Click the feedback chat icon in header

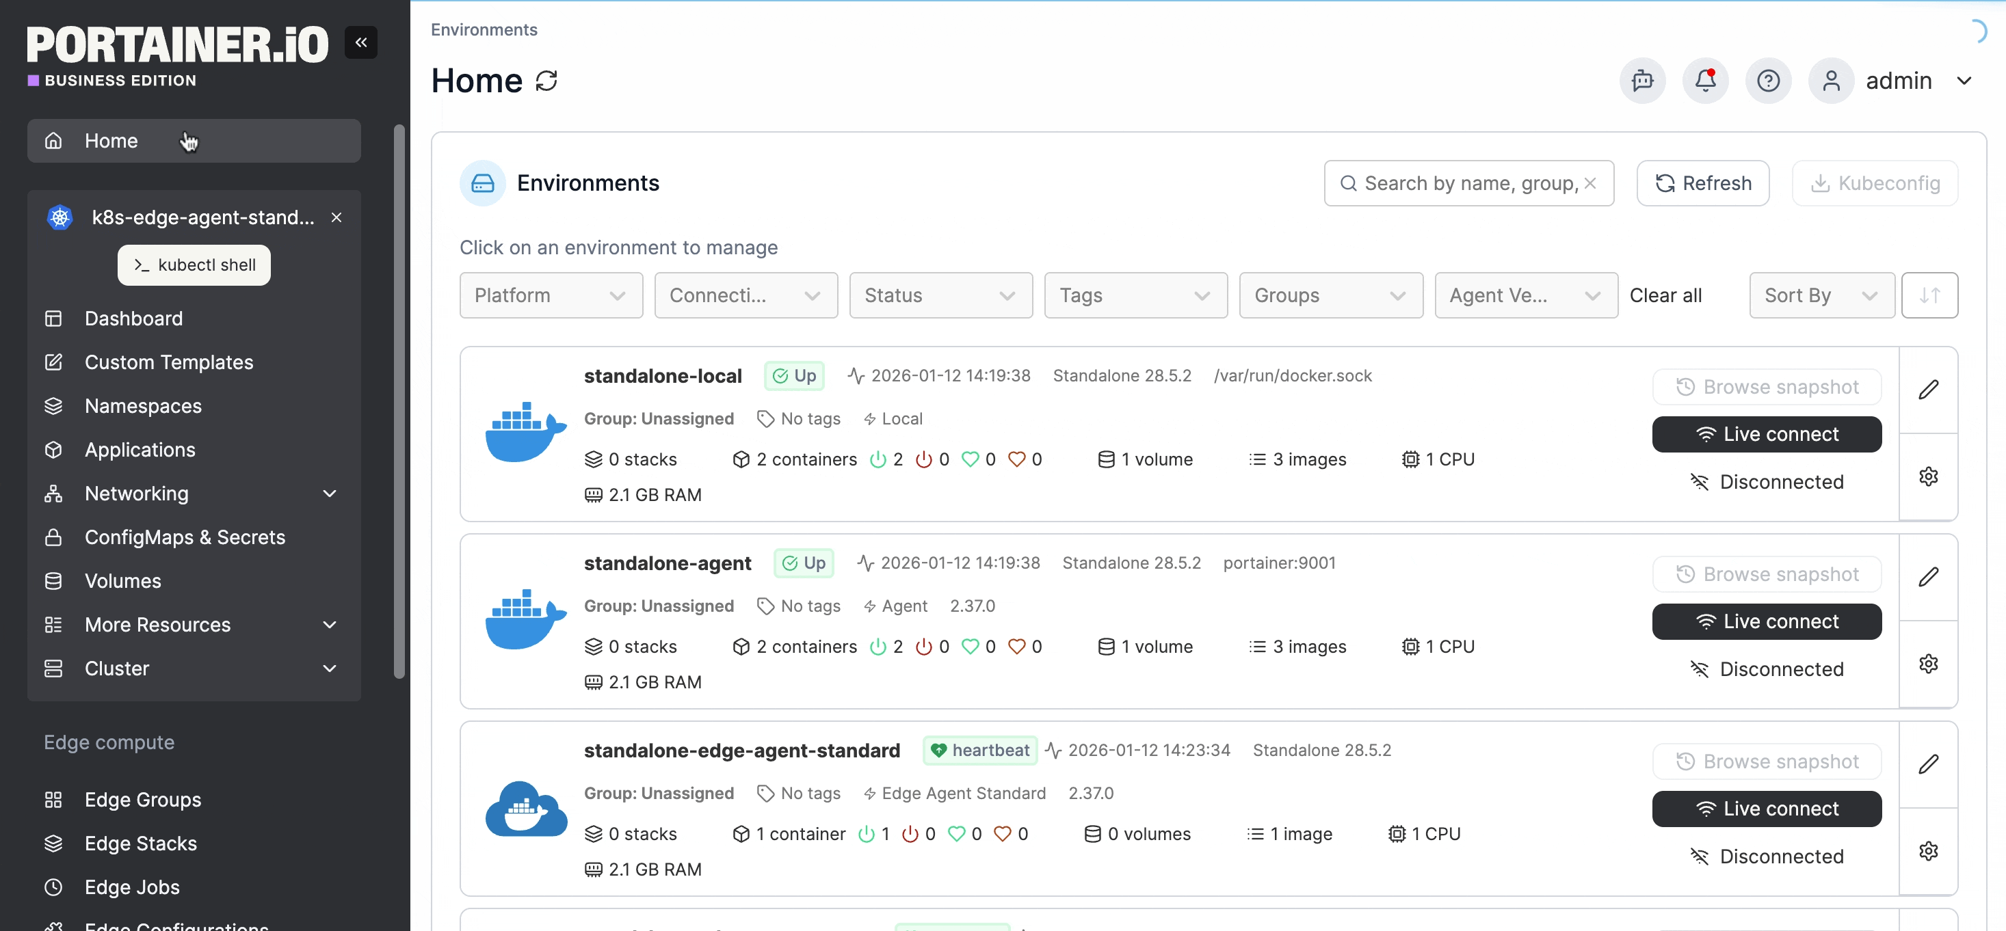coord(1642,80)
